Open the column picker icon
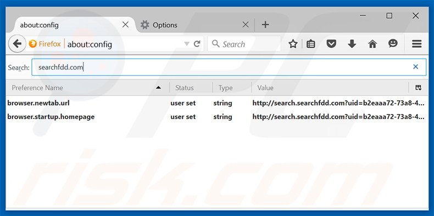 418,88
